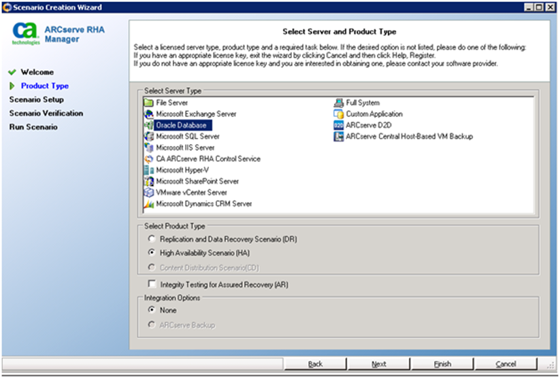Select Microsoft SharePoint Server label
Image resolution: width=560 pixels, height=378 pixels.
click(x=197, y=182)
